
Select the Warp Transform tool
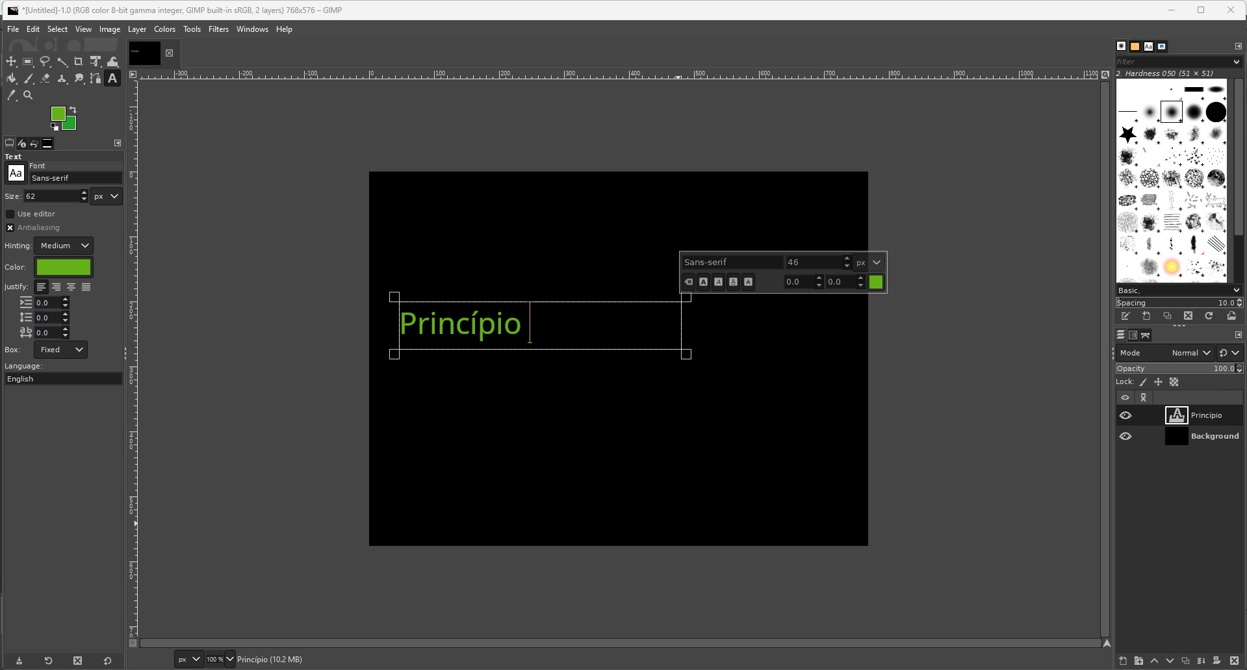[112, 62]
